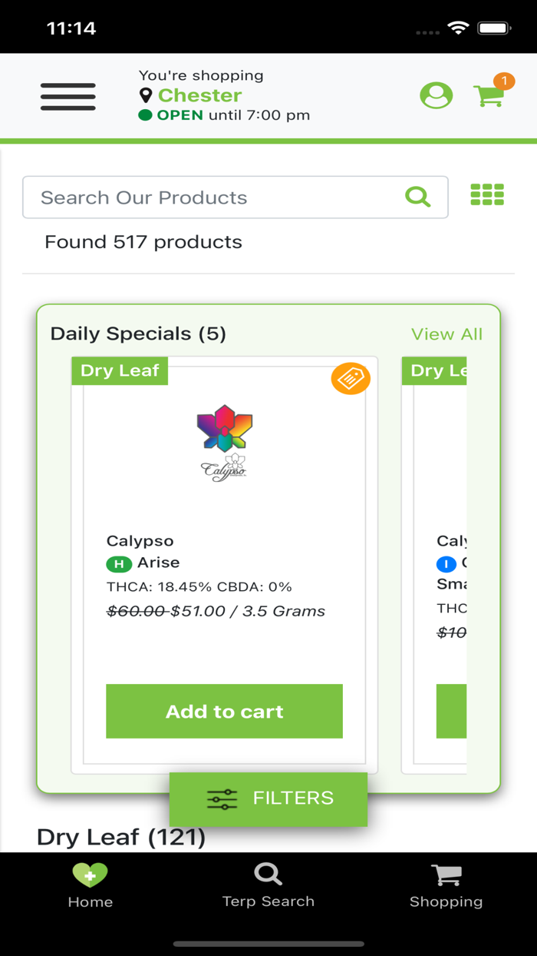Screen dimensions: 537x956
Task: Tap the hybrid H strain badge
Action: 118,564
